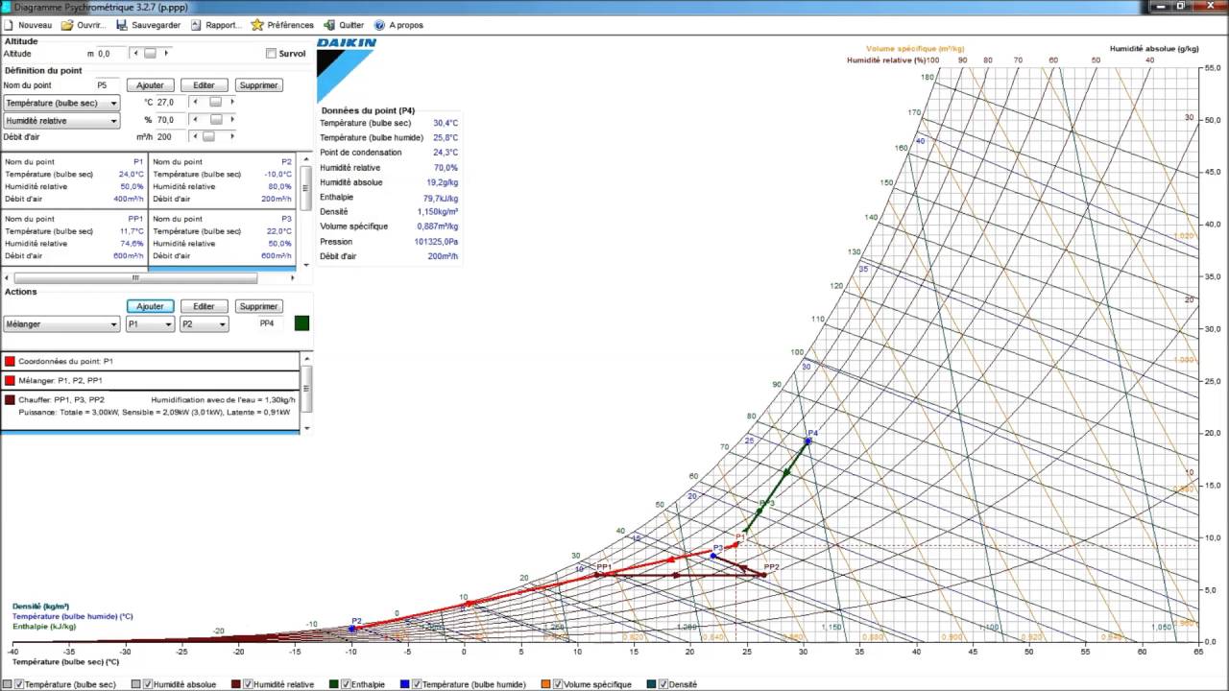The height and width of the screenshot is (691, 1229).
Task: Click the humidity % slider thumb
Action: point(216,120)
